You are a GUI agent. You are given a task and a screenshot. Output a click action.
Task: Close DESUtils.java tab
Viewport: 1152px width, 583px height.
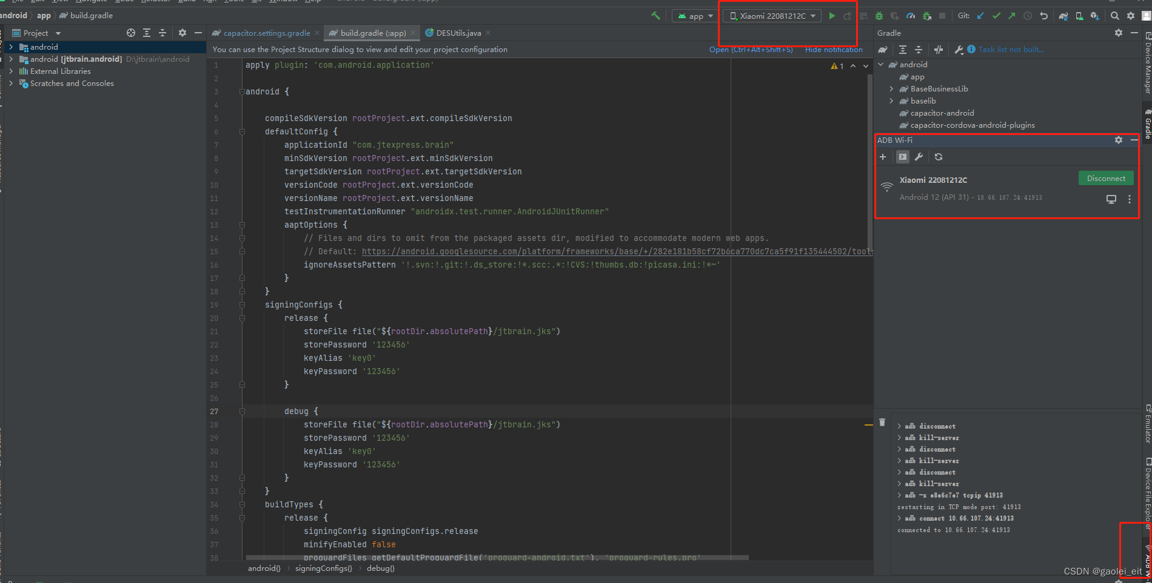coord(488,33)
